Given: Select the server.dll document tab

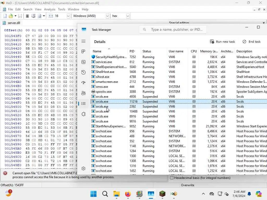Looking at the screenshot, I should [x=11, y=23].
